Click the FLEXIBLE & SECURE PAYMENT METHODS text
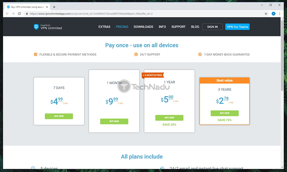This screenshot has width=287, height=172. [68, 54]
